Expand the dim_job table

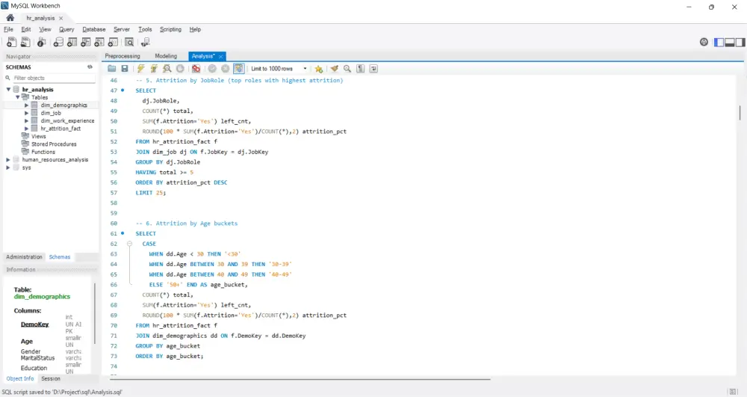coord(27,113)
